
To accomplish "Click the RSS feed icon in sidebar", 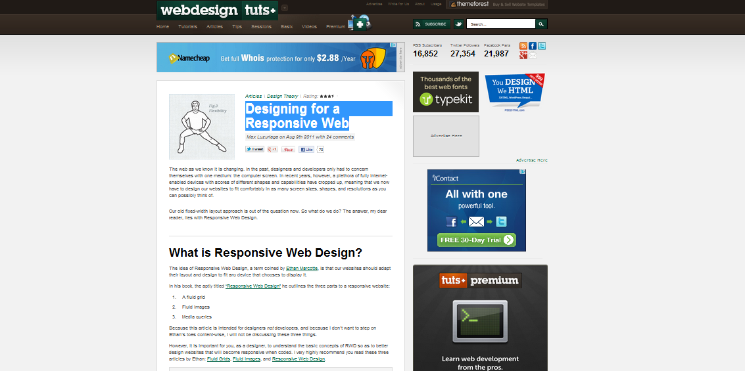I will tap(523, 46).
